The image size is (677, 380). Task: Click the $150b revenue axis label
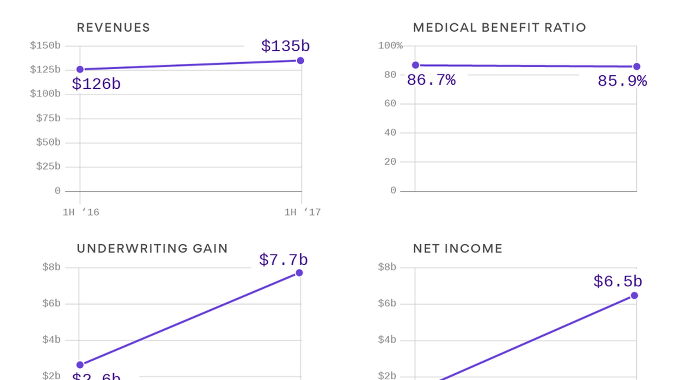tap(45, 46)
